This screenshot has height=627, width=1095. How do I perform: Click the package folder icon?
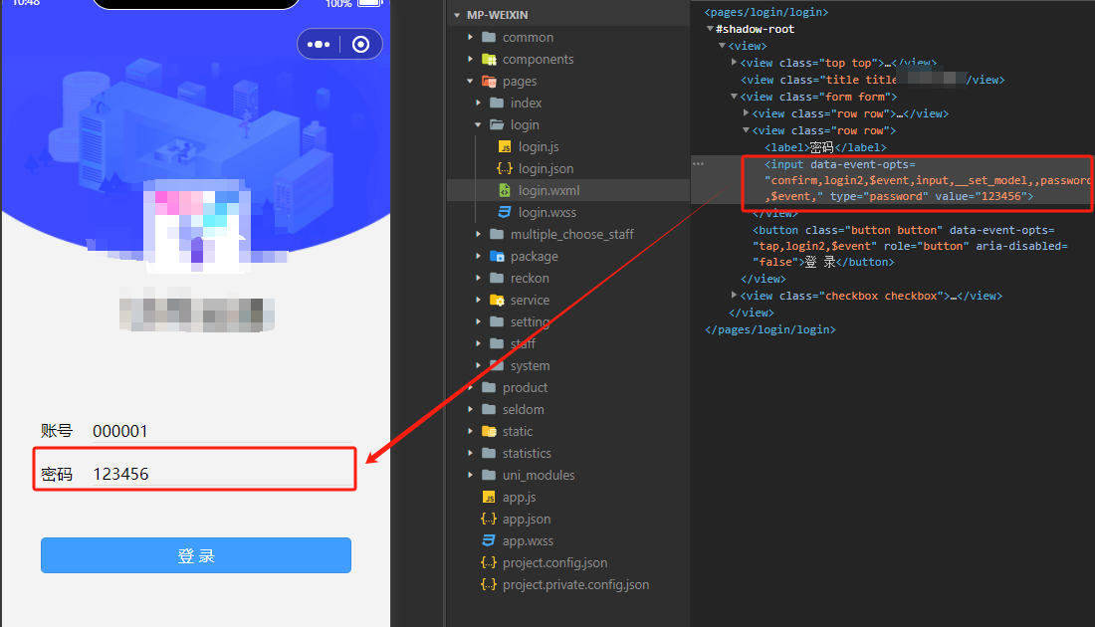(497, 256)
